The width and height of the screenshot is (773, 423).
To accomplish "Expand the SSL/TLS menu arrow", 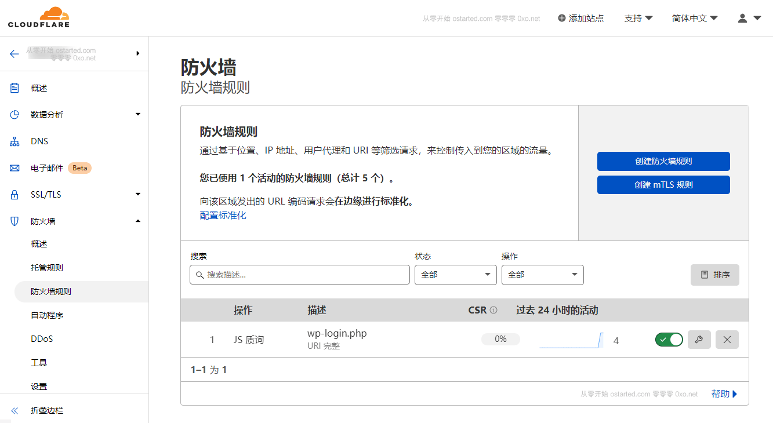I will 138,194.
